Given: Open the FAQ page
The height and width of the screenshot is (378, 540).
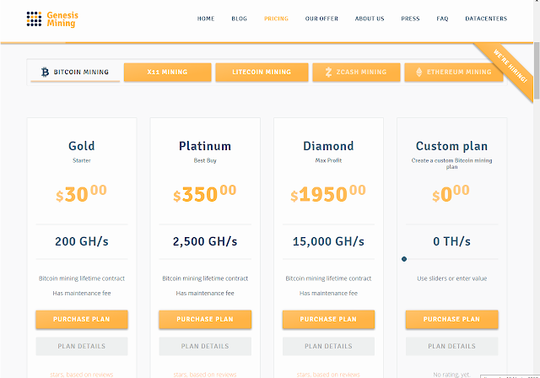Looking at the screenshot, I should 442,19.
